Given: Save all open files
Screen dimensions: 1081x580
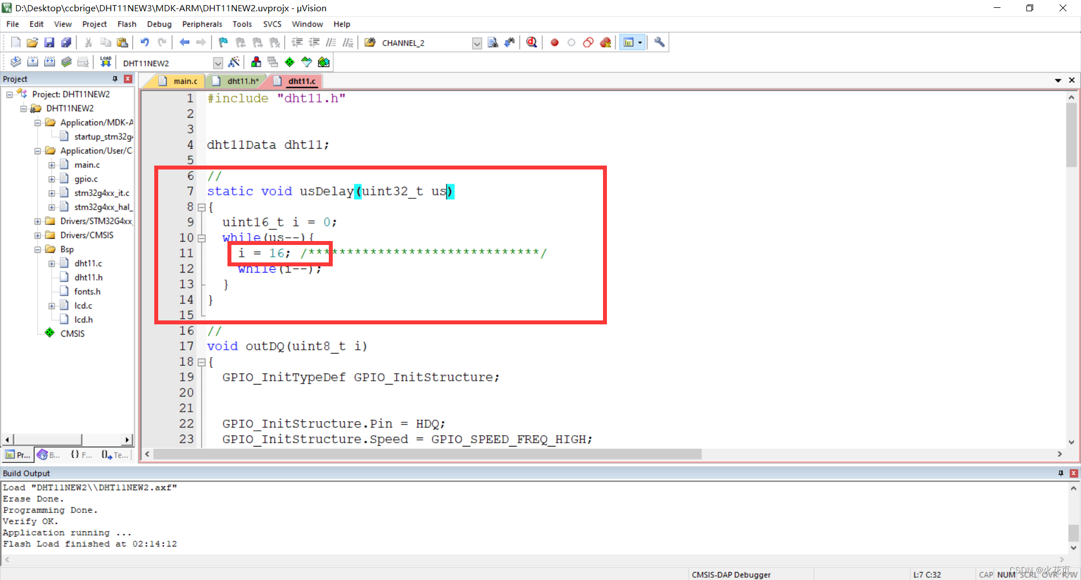Looking at the screenshot, I should click(66, 42).
